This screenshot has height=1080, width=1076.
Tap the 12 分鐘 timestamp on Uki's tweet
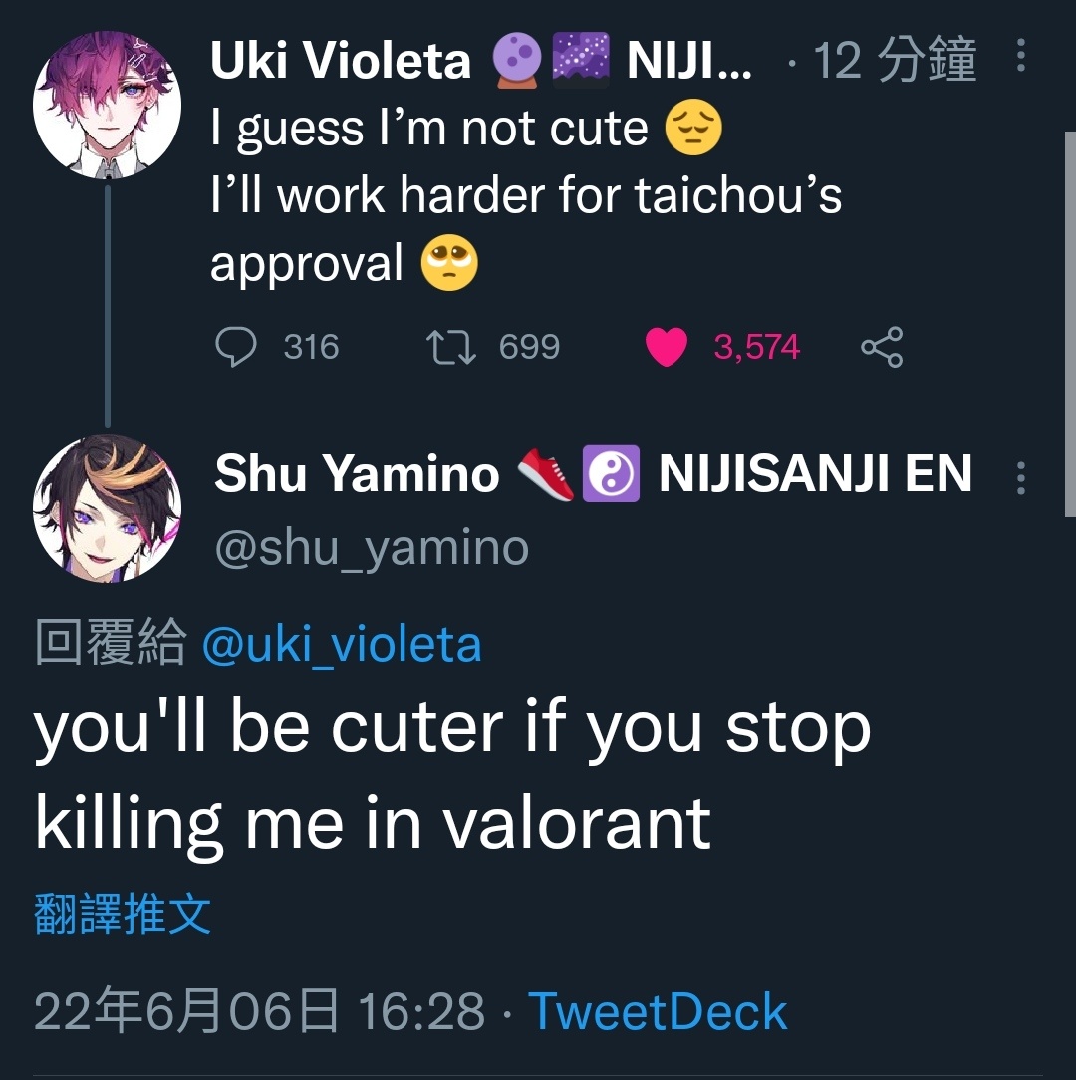[895, 60]
